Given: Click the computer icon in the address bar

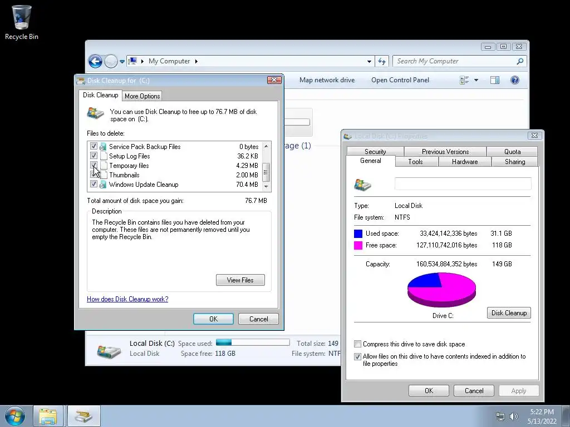Looking at the screenshot, I should [x=132, y=61].
